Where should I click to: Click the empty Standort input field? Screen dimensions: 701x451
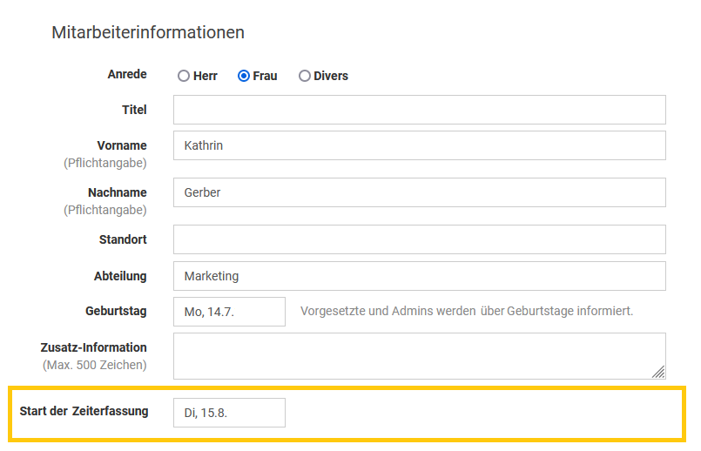coord(419,239)
